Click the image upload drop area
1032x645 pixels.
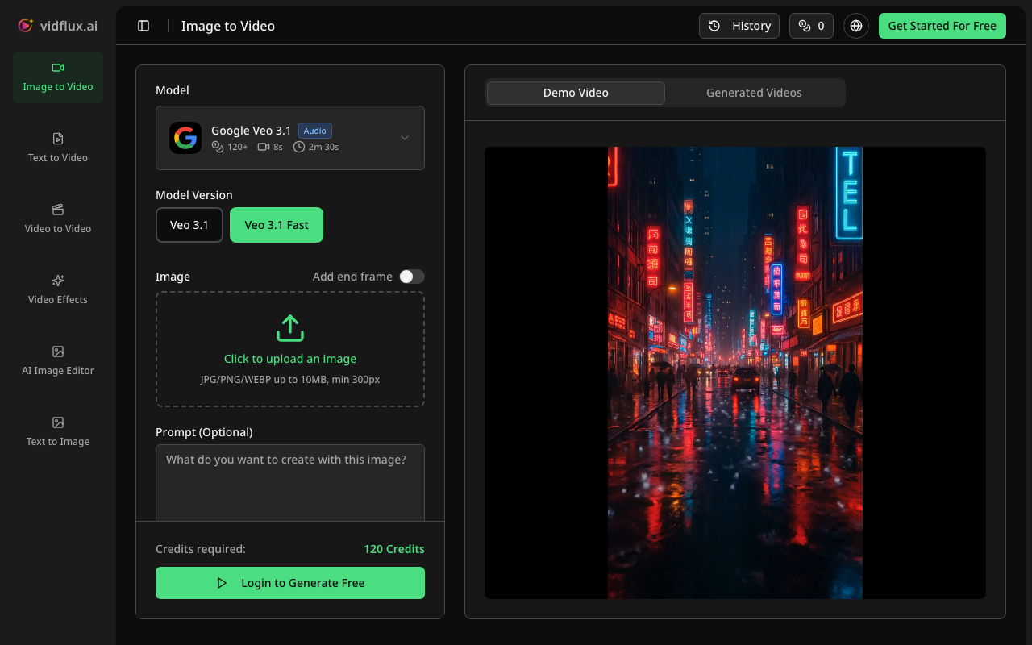[290, 349]
